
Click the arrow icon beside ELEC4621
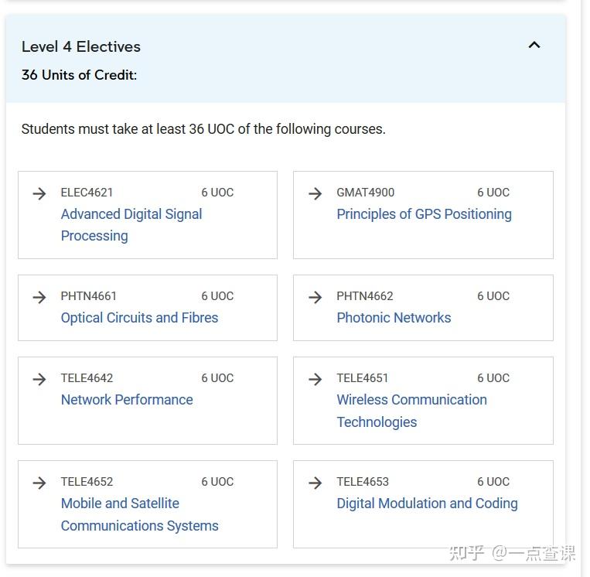point(39,193)
